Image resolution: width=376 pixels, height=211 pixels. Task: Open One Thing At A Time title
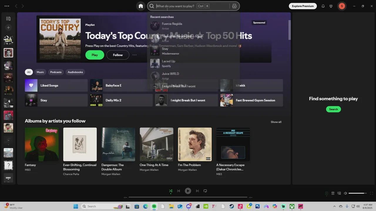(x=154, y=165)
